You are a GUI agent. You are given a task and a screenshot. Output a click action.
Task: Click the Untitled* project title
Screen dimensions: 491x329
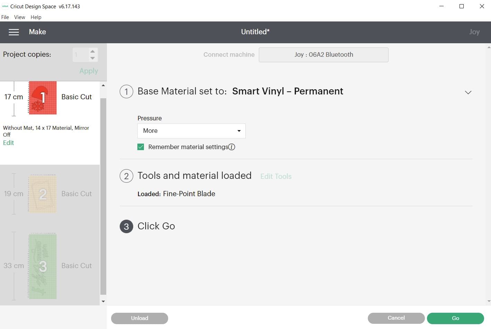click(x=255, y=32)
